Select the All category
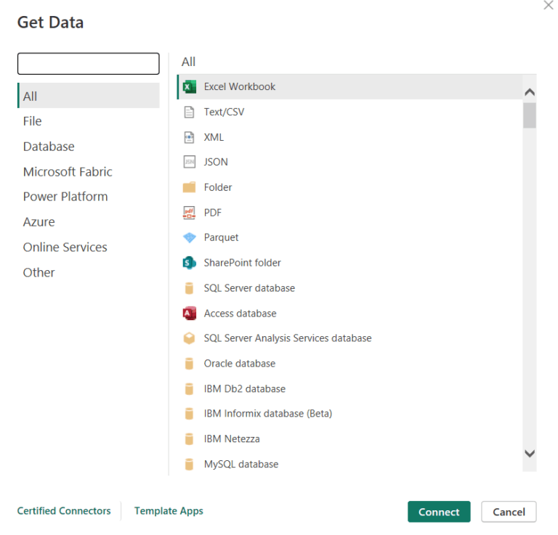The image size is (558, 535). tap(89, 96)
